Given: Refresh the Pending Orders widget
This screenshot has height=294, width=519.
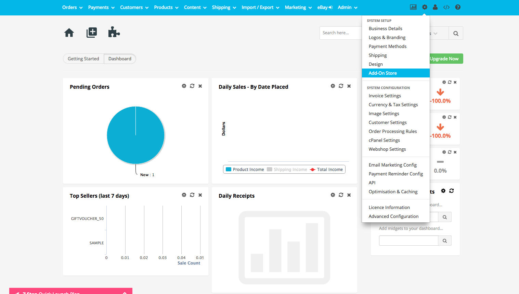Looking at the screenshot, I should pos(192,86).
